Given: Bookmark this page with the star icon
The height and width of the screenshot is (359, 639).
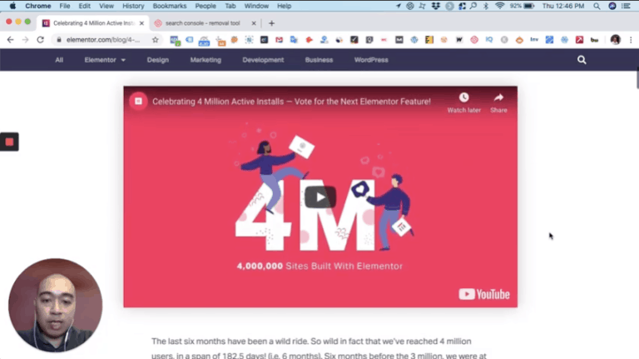Looking at the screenshot, I should pyautogui.click(x=156, y=40).
